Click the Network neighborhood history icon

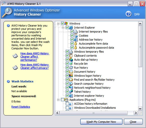coord(71,88)
